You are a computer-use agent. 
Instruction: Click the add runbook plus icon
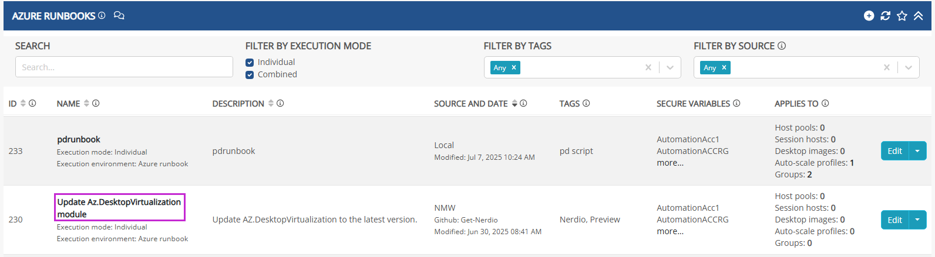tap(869, 16)
